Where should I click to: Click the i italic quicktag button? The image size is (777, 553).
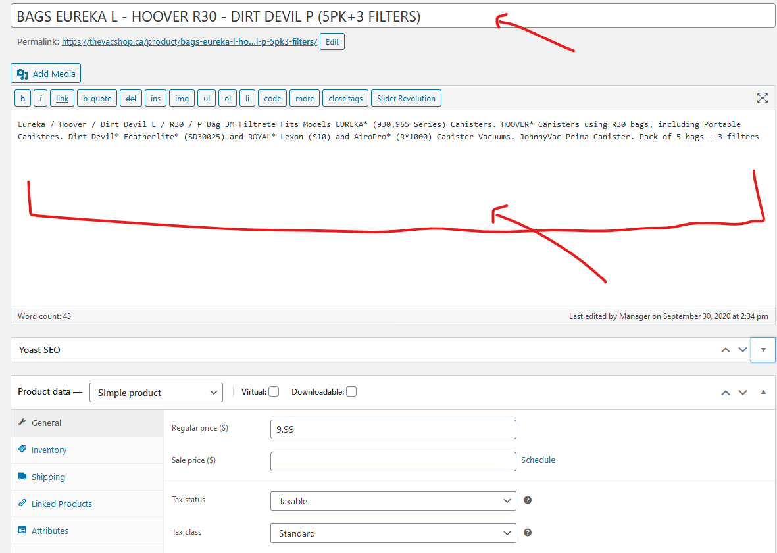[x=40, y=98]
